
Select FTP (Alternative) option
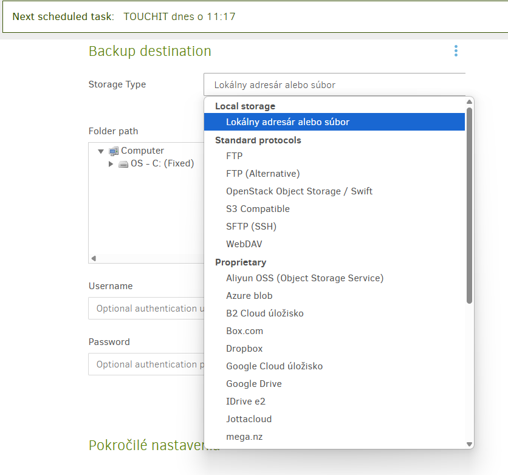[x=263, y=174]
